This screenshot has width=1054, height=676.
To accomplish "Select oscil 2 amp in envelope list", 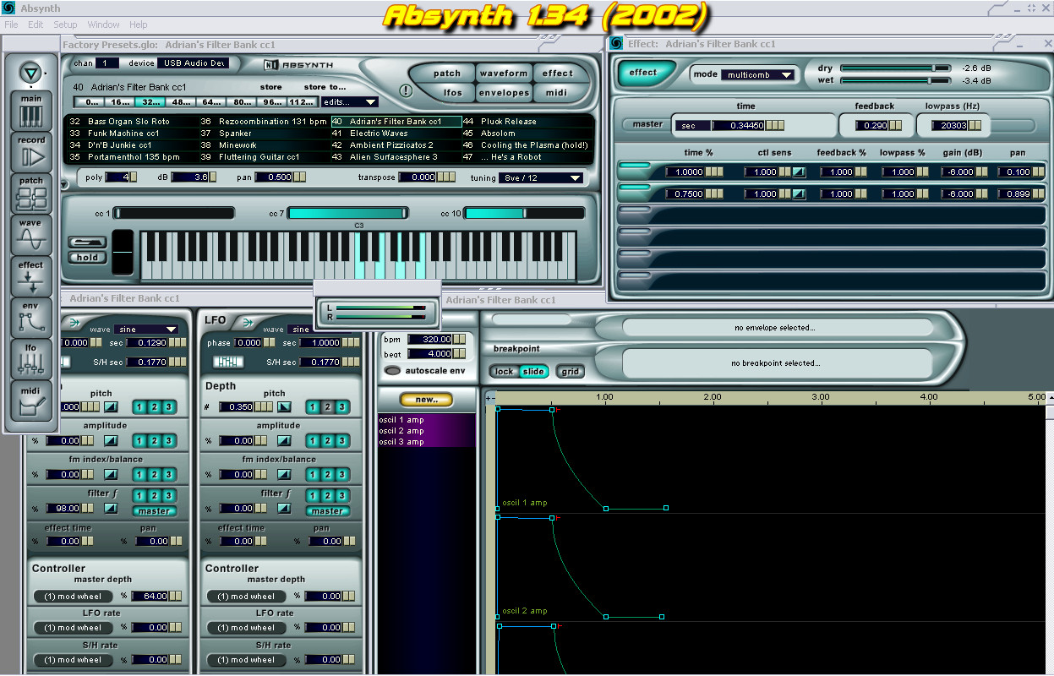I will pos(427,431).
